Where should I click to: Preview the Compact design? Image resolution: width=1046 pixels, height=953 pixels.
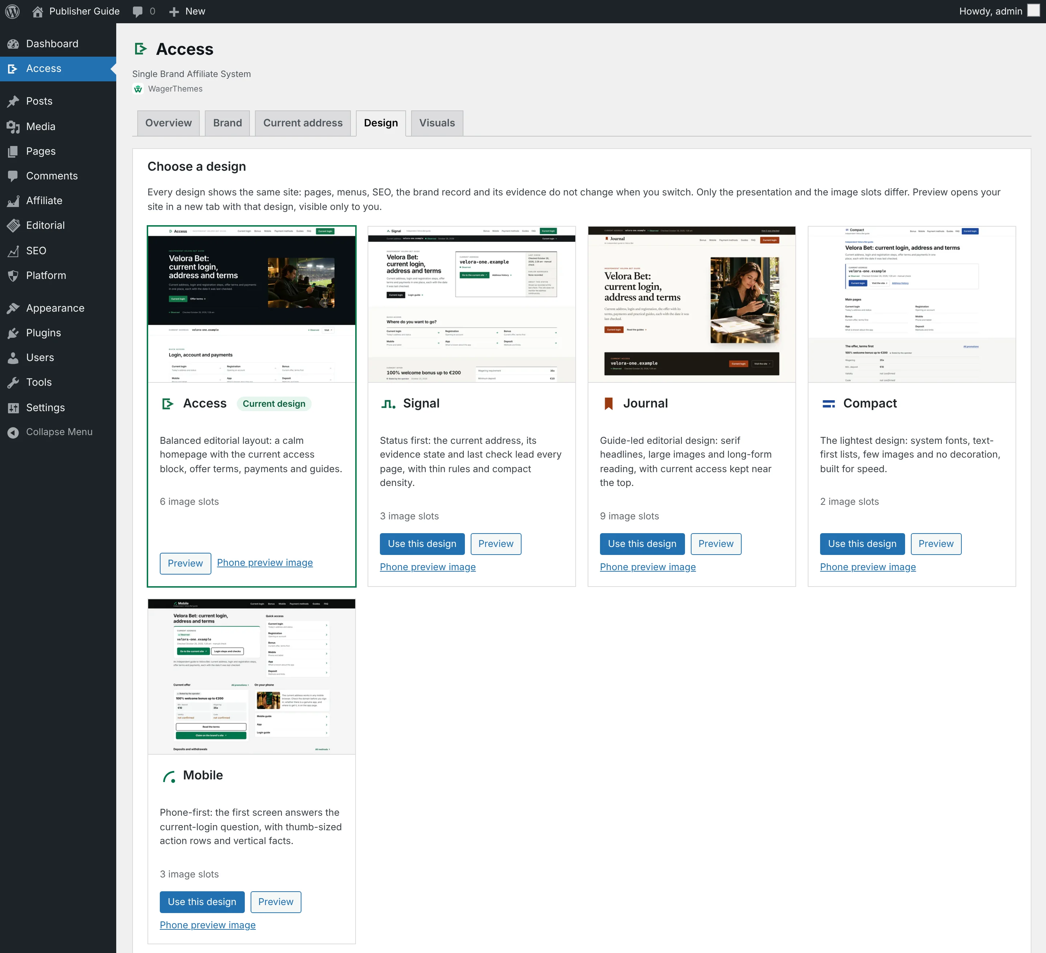[936, 544]
